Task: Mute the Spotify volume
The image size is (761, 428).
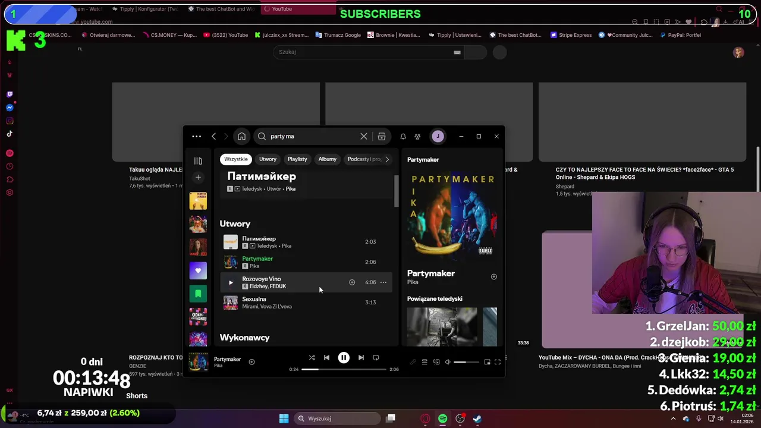Action: pos(448,362)
